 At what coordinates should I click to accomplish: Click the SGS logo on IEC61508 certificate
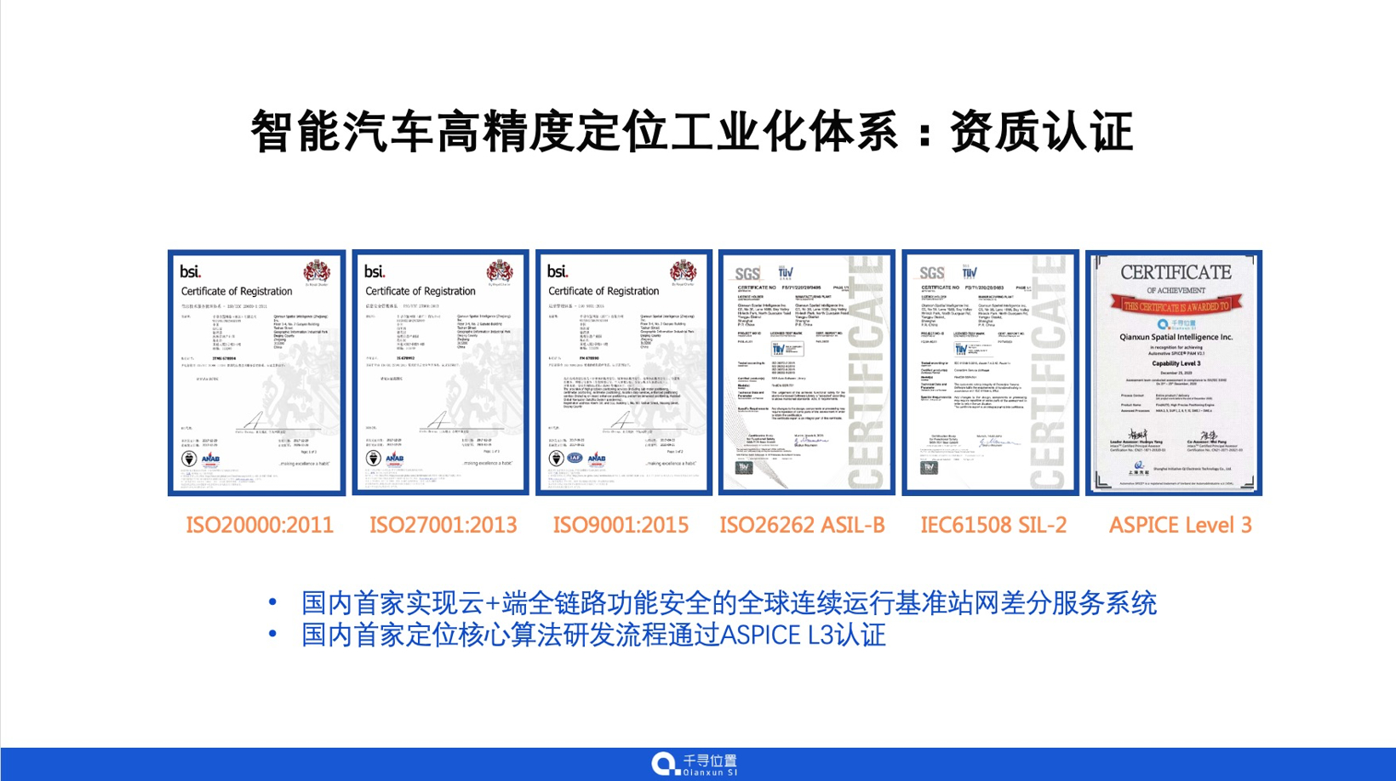tap(932, 273)
